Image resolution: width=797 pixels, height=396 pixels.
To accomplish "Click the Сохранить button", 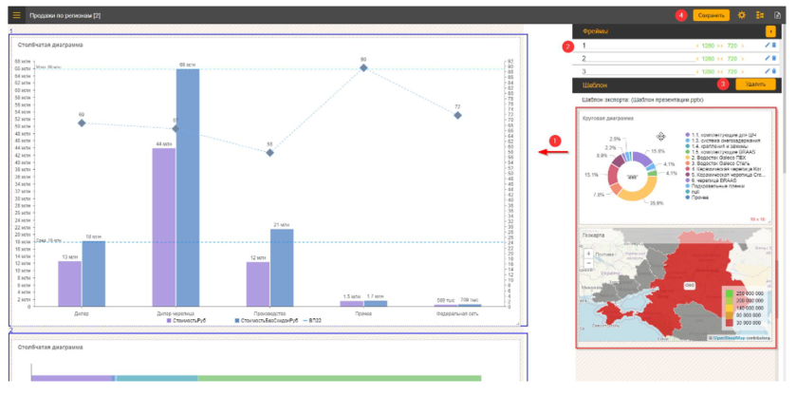I will [711, 16].
